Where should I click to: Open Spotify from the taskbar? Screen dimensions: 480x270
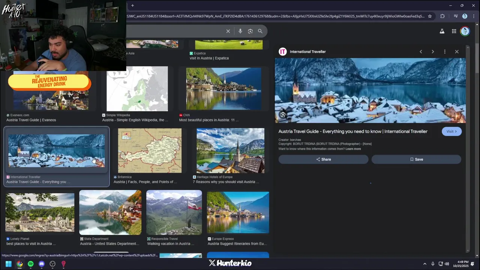point(31,264)
